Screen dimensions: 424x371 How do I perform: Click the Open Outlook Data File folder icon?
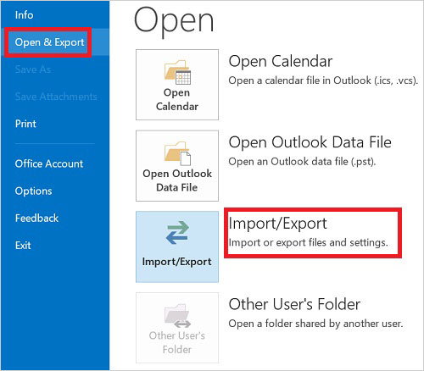pyautogui.click(x=177, y=153)
